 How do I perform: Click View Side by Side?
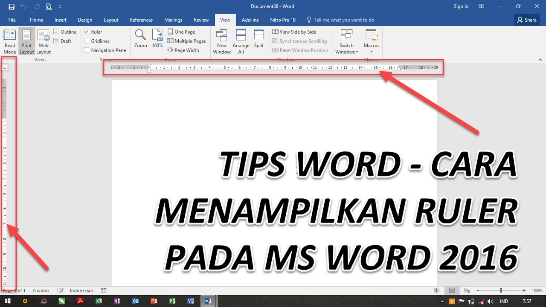[x=294, y=32]
